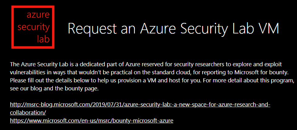Click the word 'Request' in the title
The height and width of the screenshot is (130, 297).
coord(92,28)
